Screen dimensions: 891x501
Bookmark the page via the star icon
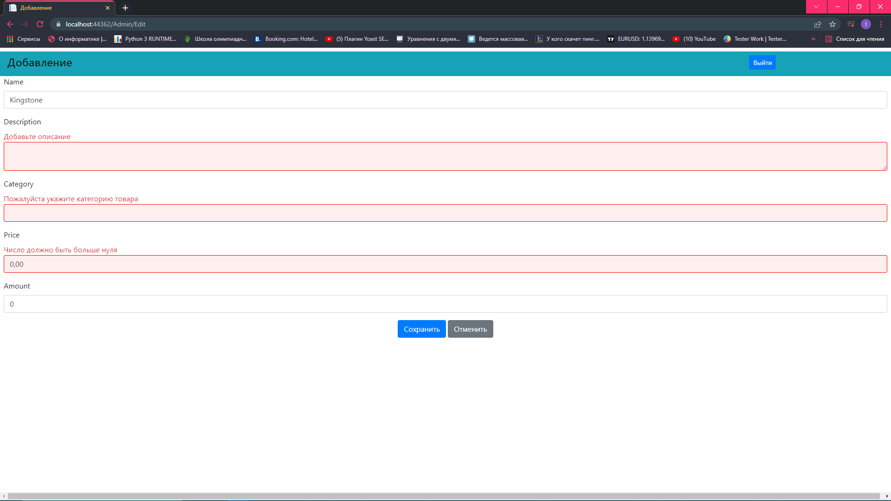tap(833, 24)
